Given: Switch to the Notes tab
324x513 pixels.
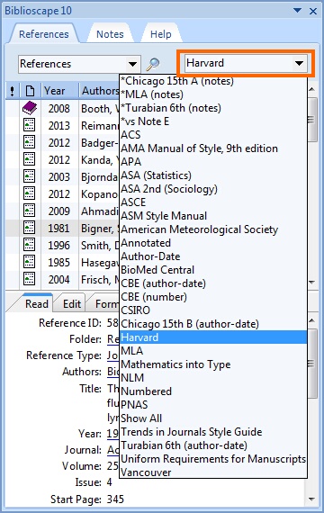Looking at the screenshot, I should point(110,34).
